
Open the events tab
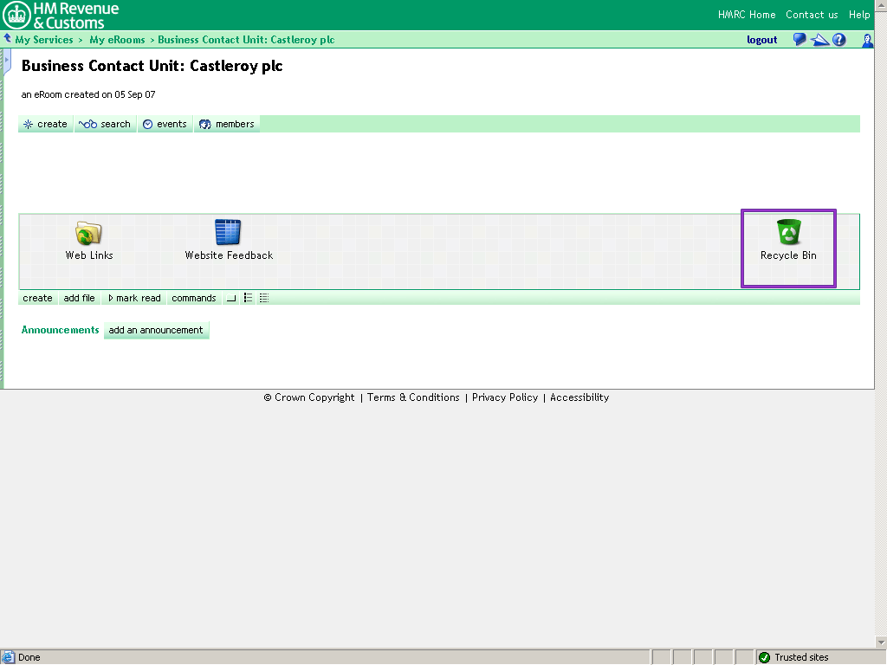[x=165, y=124]
